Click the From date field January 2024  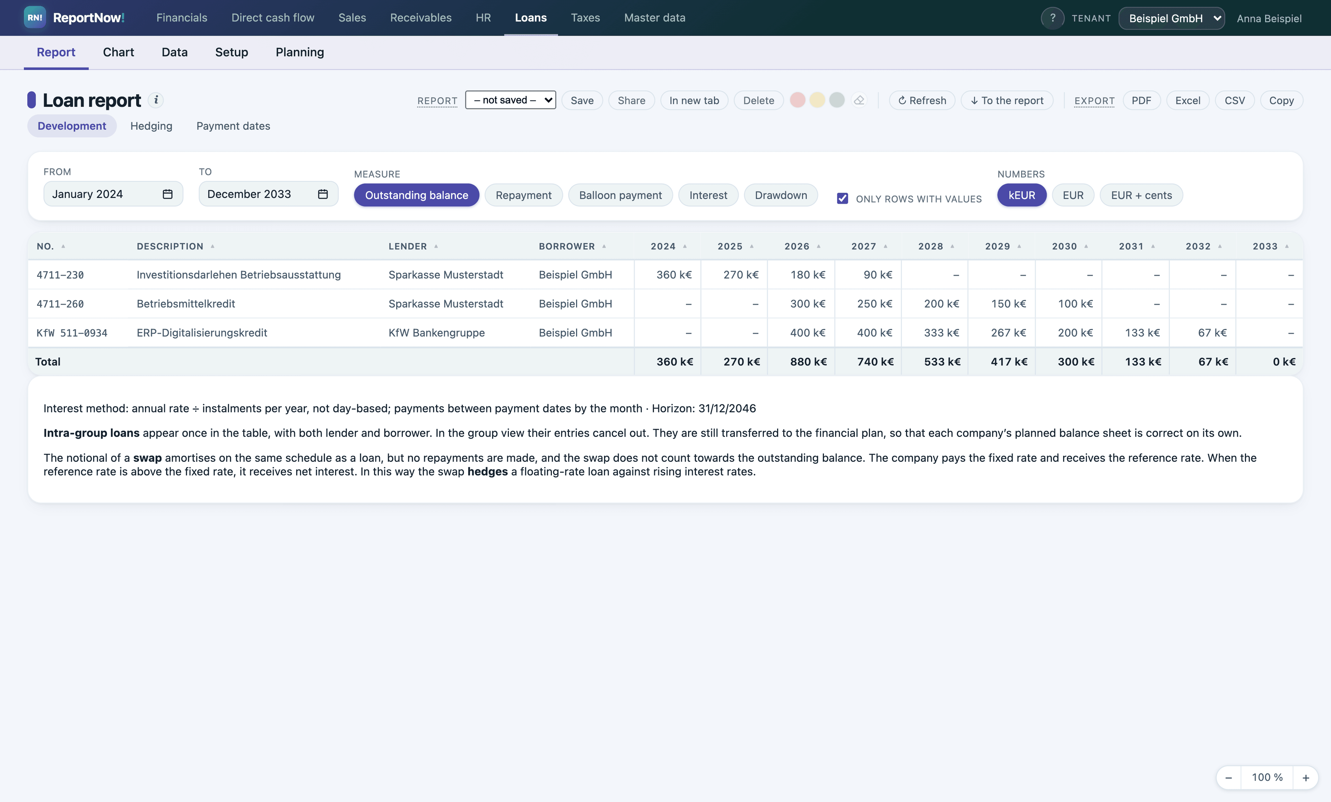(x=113, y=194)
